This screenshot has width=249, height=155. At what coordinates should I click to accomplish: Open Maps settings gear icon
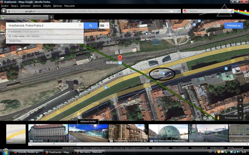point(210,118)
